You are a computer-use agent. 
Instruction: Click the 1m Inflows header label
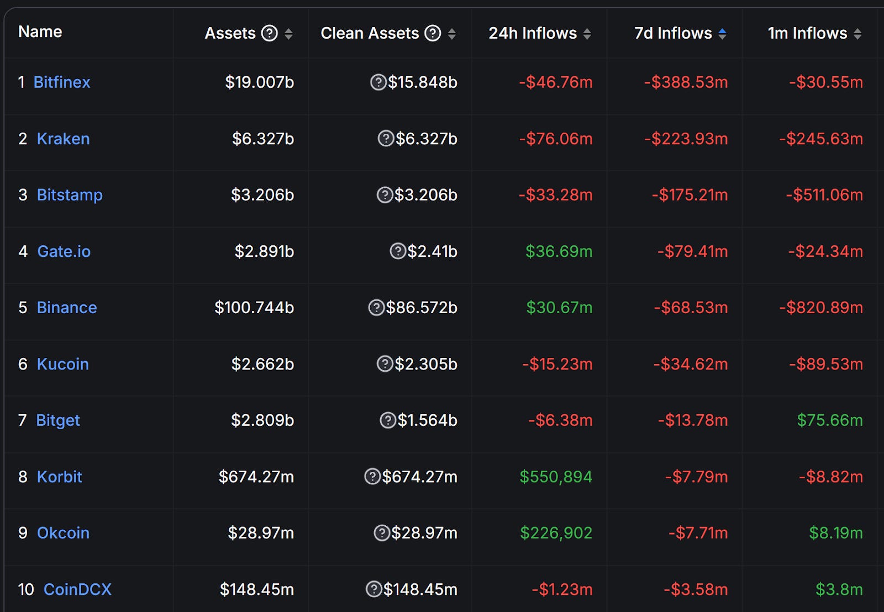[x=808, y=33]
